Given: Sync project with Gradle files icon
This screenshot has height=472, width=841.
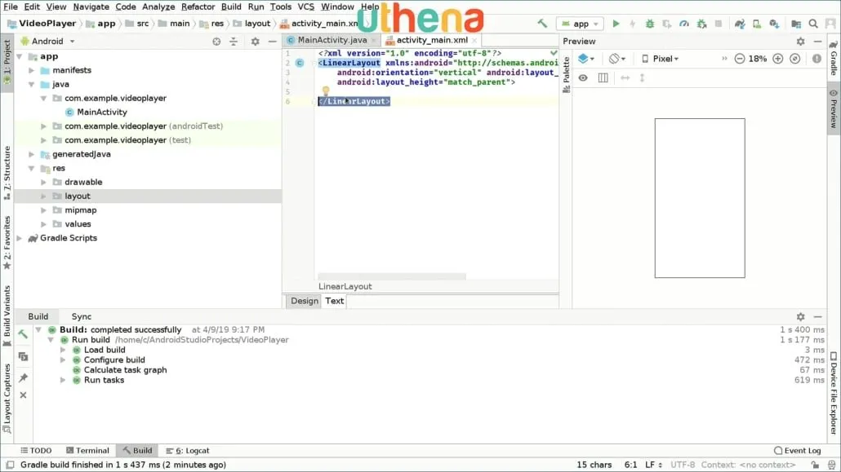Looking at the screenshot, I should coord(740,24).
